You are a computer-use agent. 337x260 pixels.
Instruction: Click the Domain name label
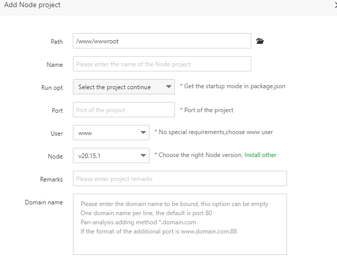click(x=44, y=202)
